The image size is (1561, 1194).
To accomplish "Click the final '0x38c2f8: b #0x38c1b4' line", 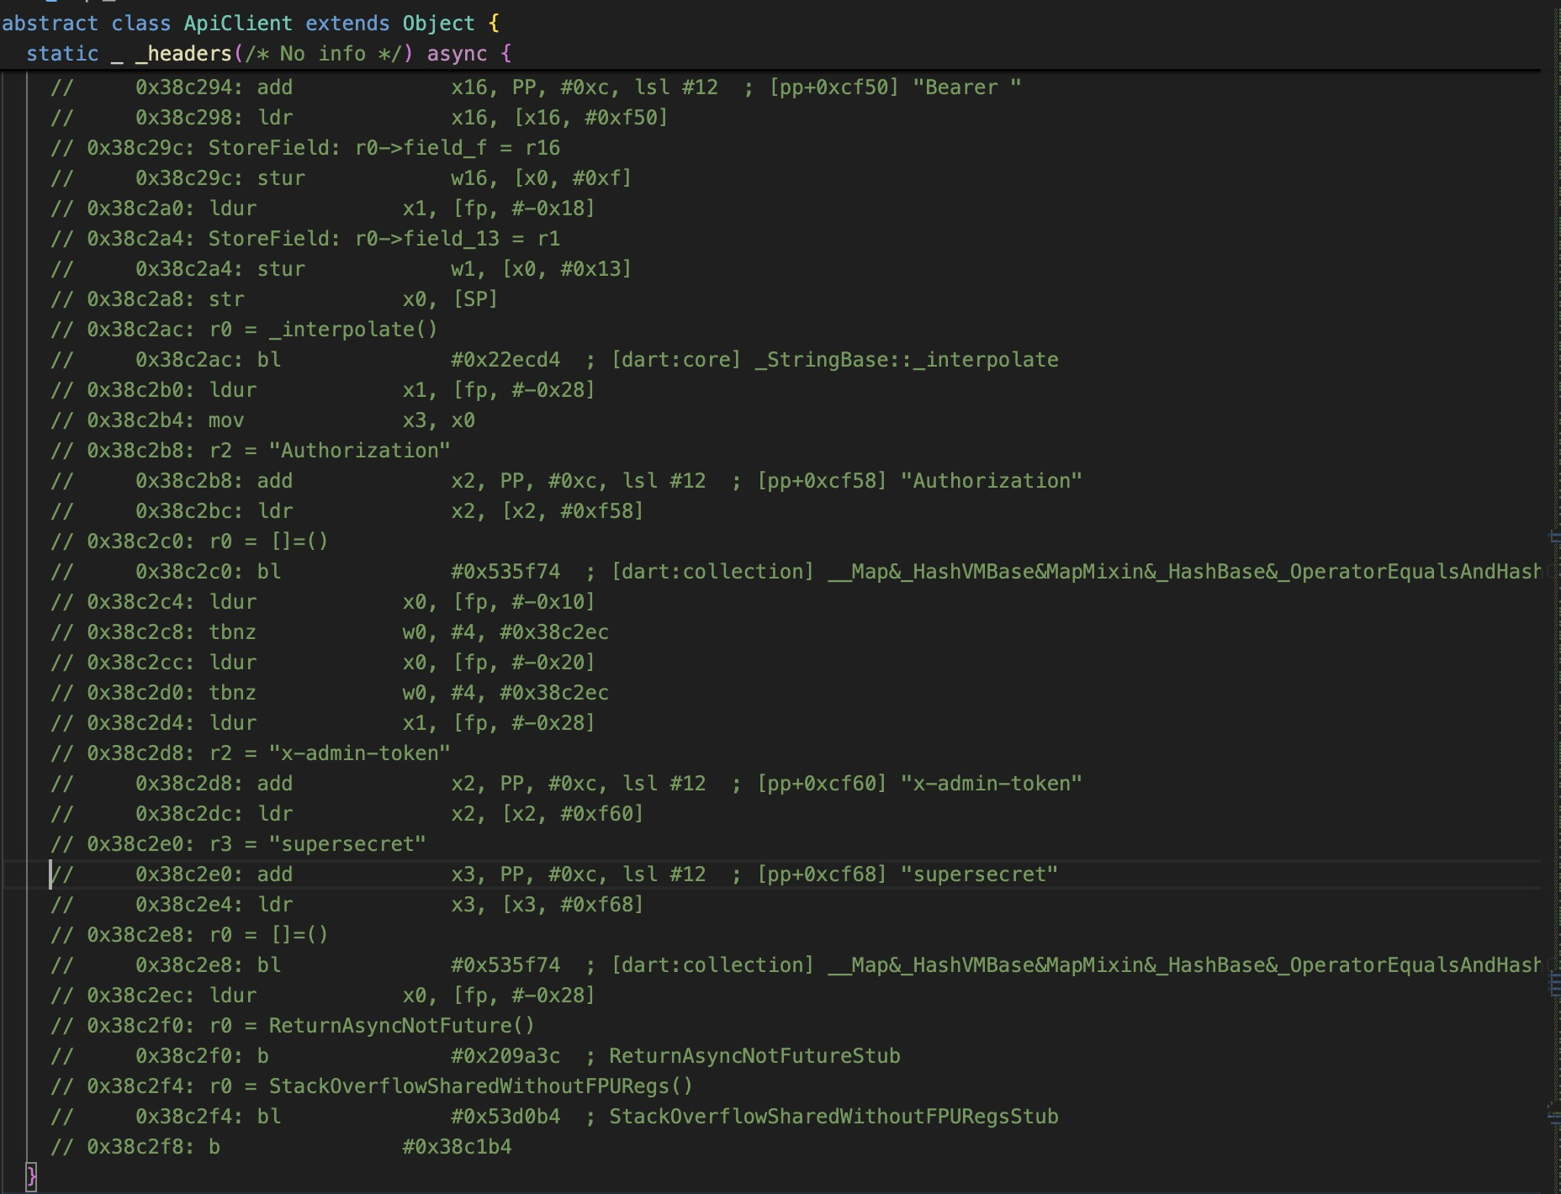I will (x=281, y=1147).
